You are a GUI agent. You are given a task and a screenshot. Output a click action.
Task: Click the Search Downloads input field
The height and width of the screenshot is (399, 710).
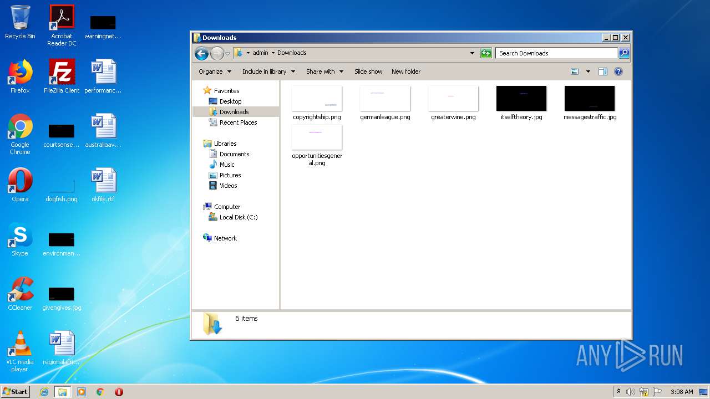556,53
